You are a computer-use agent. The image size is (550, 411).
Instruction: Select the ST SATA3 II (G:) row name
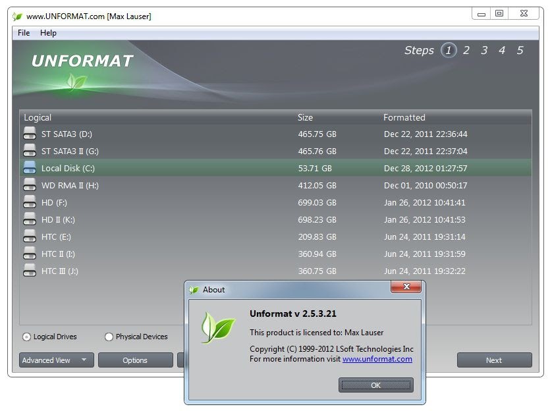point(70,151)
